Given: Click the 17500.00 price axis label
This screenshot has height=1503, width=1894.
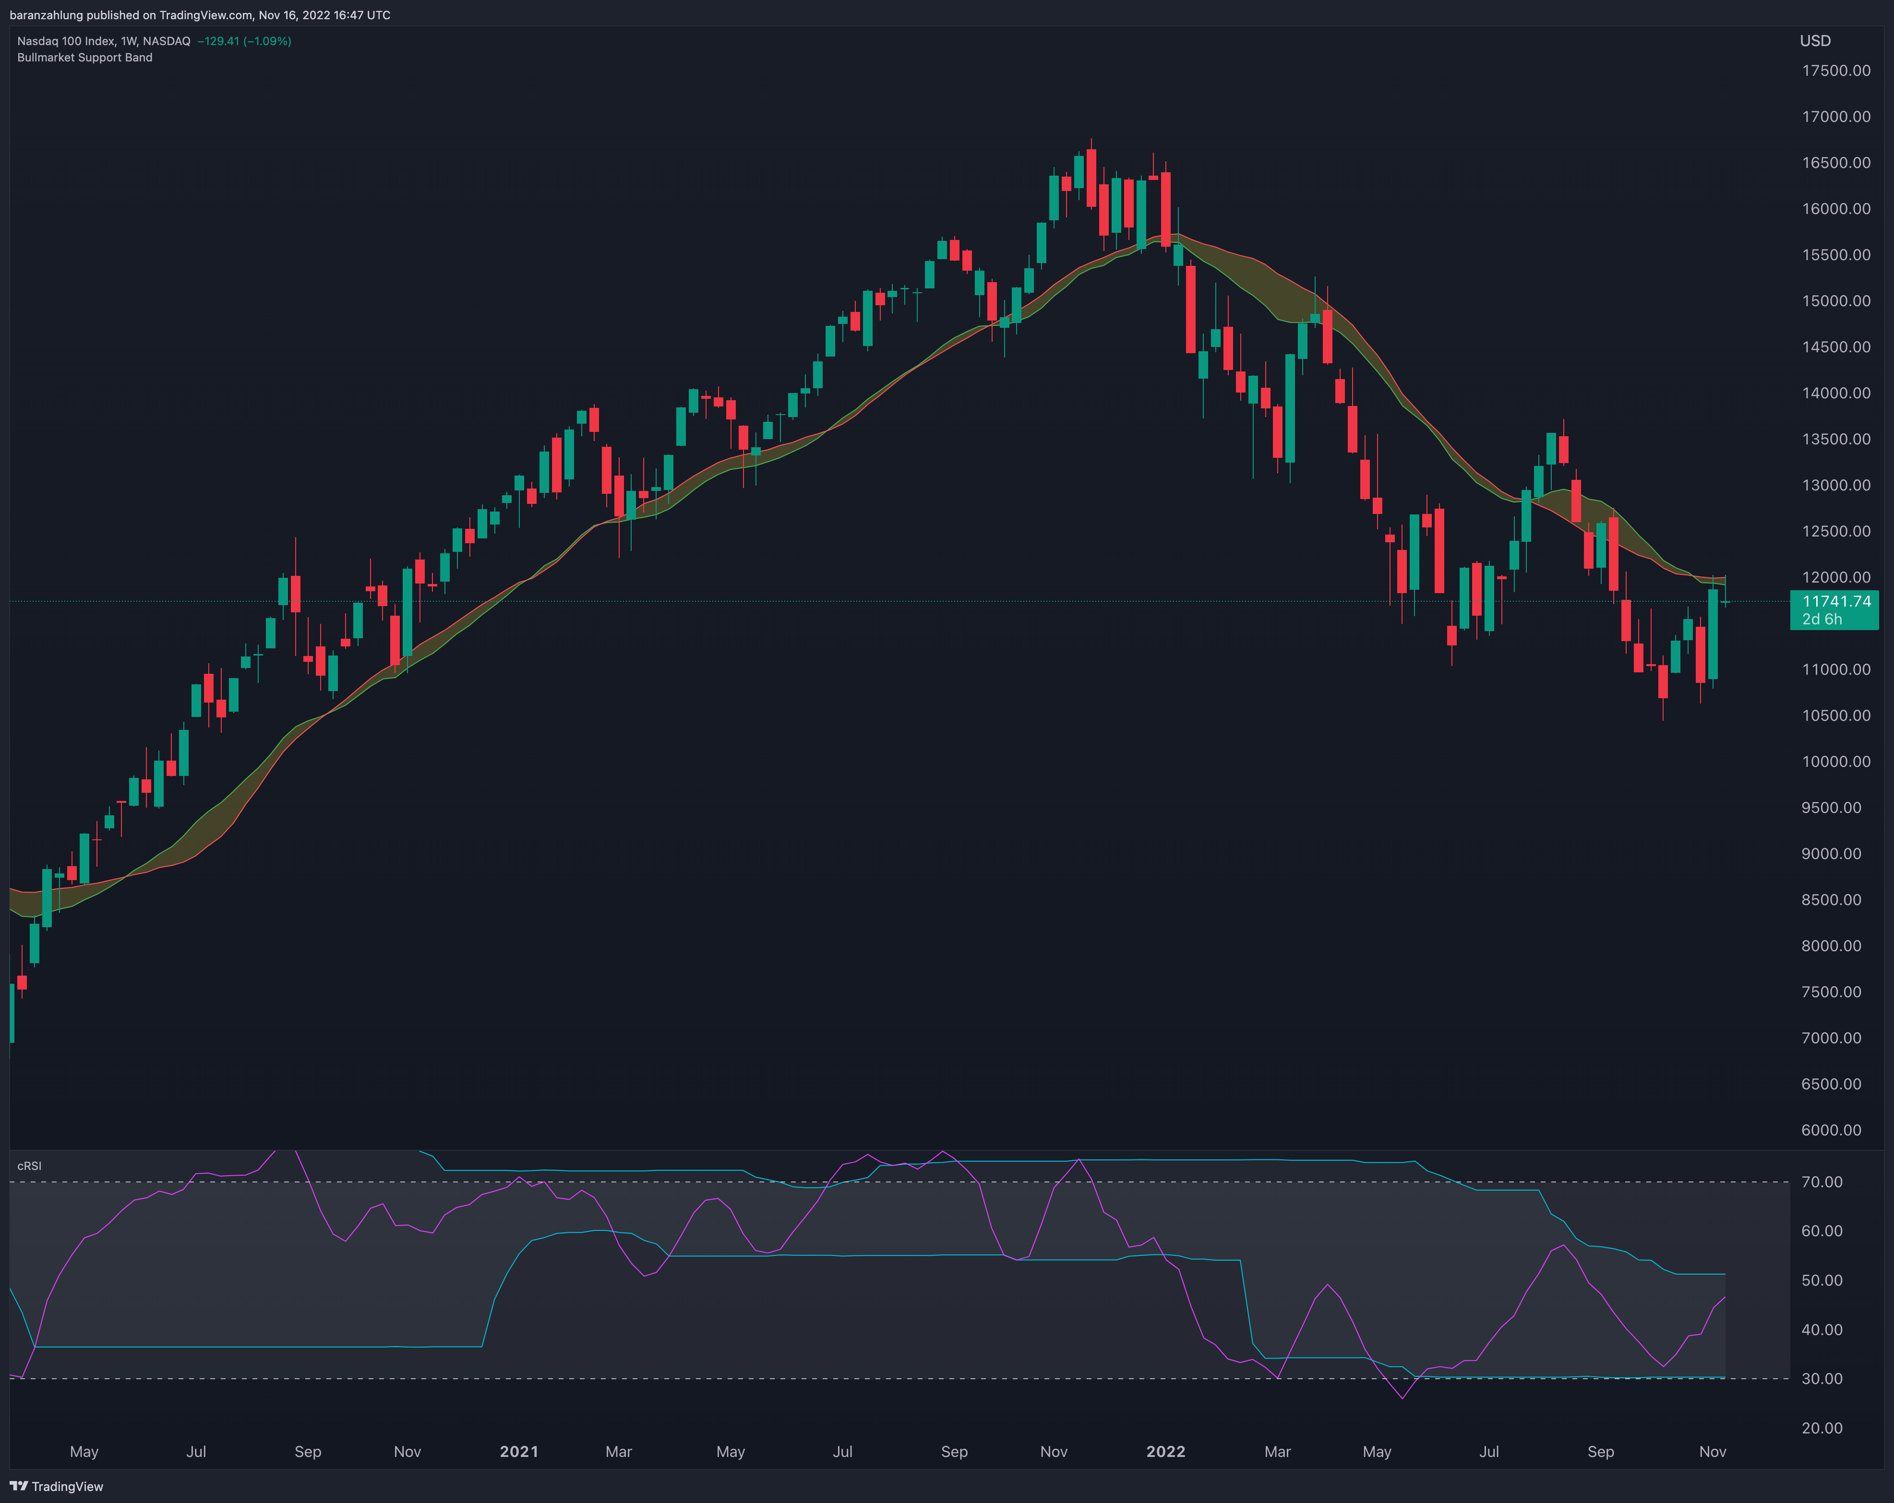Looking at the screenshot, I should pyautogui.click(x=1836, y=70).
